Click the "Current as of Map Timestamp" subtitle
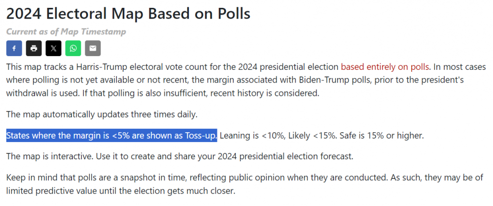This screenshot has height=206, width=493. [x=66, y=32]
